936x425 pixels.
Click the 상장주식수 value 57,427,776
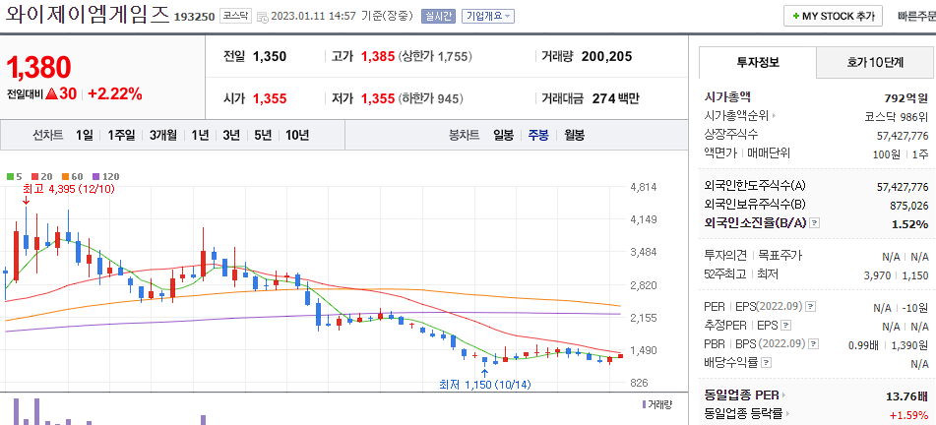[903, 136]
